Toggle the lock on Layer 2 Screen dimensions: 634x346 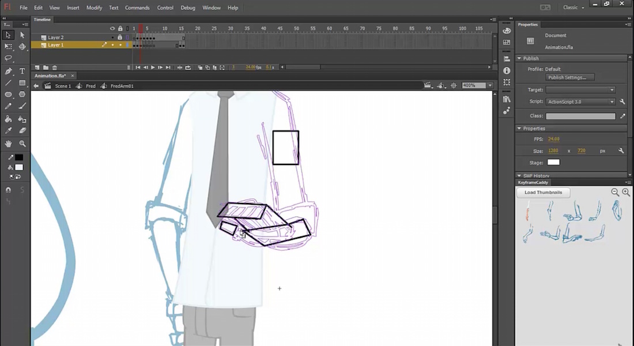[120, 37]
